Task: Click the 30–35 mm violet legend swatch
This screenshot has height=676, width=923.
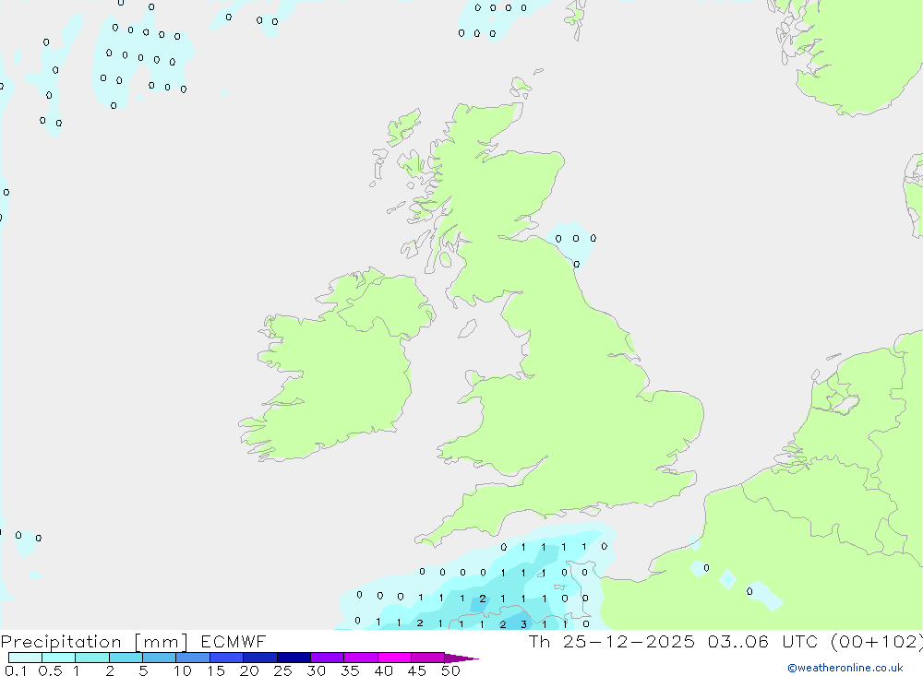Action: pos(327,658)
